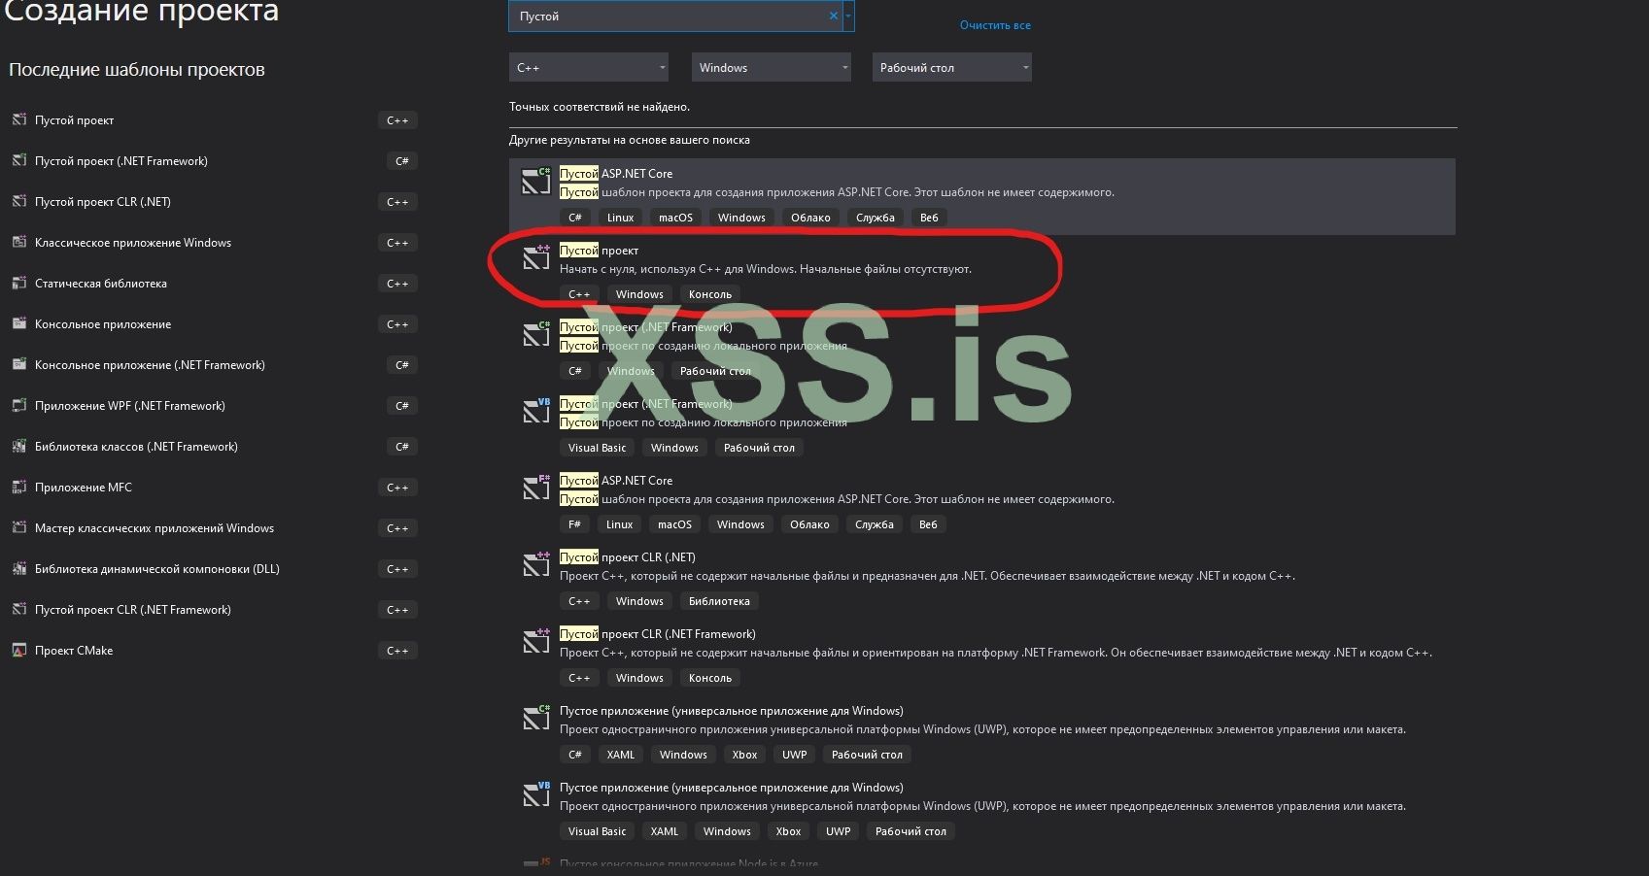The width and height of the screenshot is (1649, 876).
Task: Click the macOS tag in F# ASP.NET Core row
Action: click(674, 524)
